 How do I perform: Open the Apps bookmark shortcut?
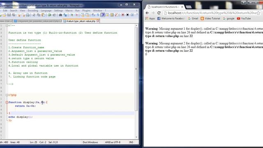(x=150, y=18)
